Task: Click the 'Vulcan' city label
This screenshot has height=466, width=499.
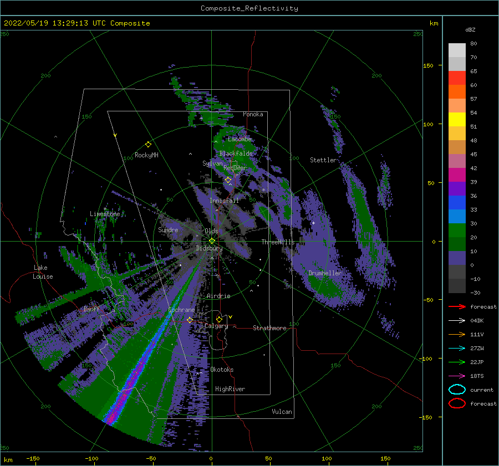Action: tap(282, 412)
